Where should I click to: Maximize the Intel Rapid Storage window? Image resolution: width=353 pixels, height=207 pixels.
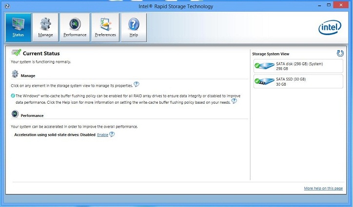click(x=329, y=5)
